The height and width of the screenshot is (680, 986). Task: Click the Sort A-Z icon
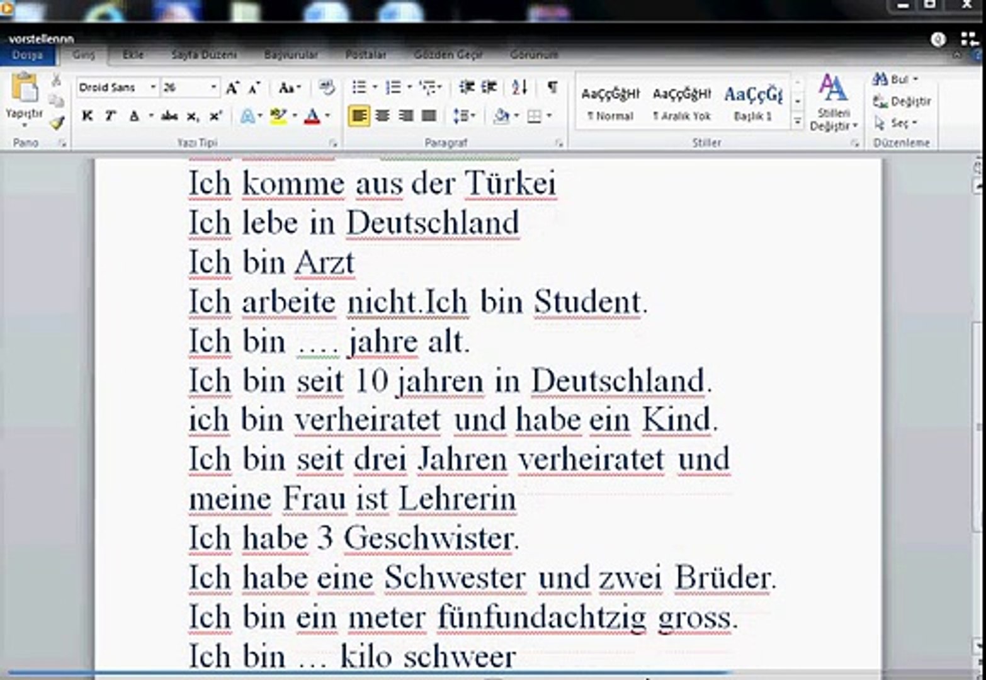click(x=519, y=87)
